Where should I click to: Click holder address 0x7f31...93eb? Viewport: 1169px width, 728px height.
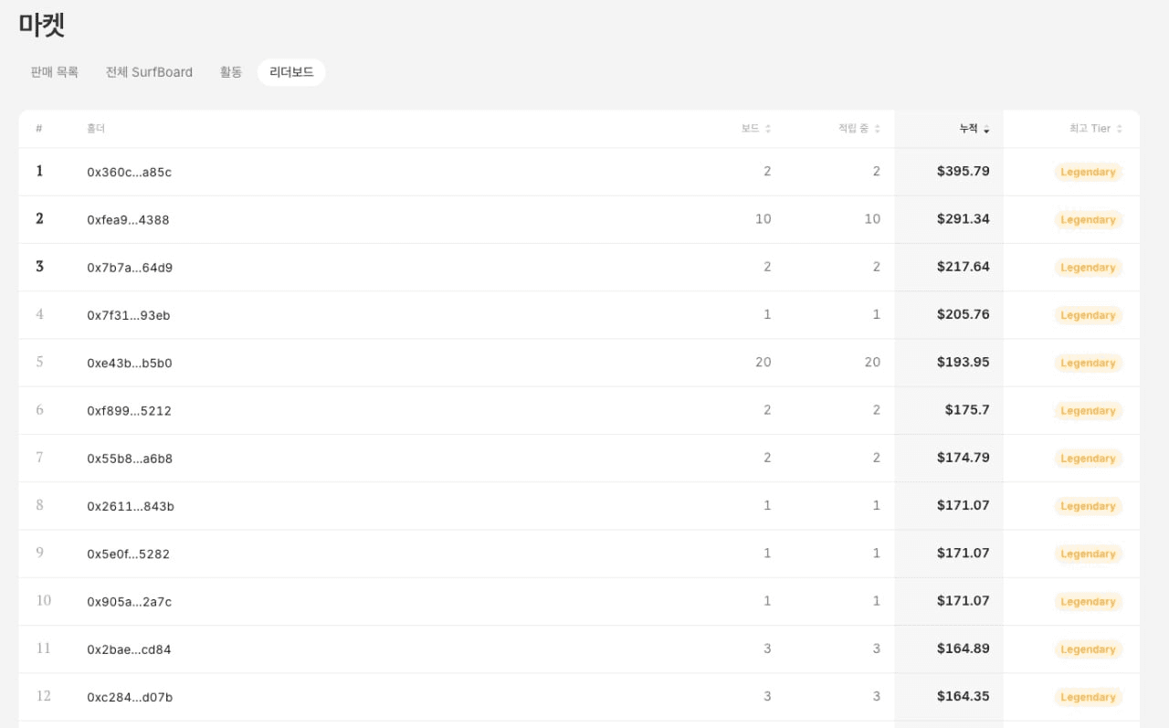(x=128, y=315)
